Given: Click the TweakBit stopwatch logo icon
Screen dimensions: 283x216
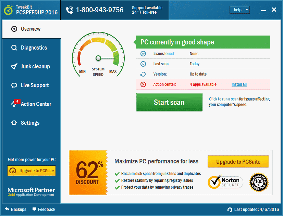Looking at the screenshot, I should tap(8, 10).
